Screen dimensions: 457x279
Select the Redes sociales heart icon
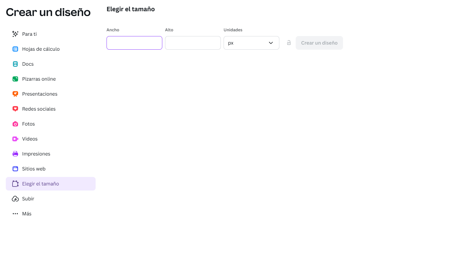[x=15, y=109]
